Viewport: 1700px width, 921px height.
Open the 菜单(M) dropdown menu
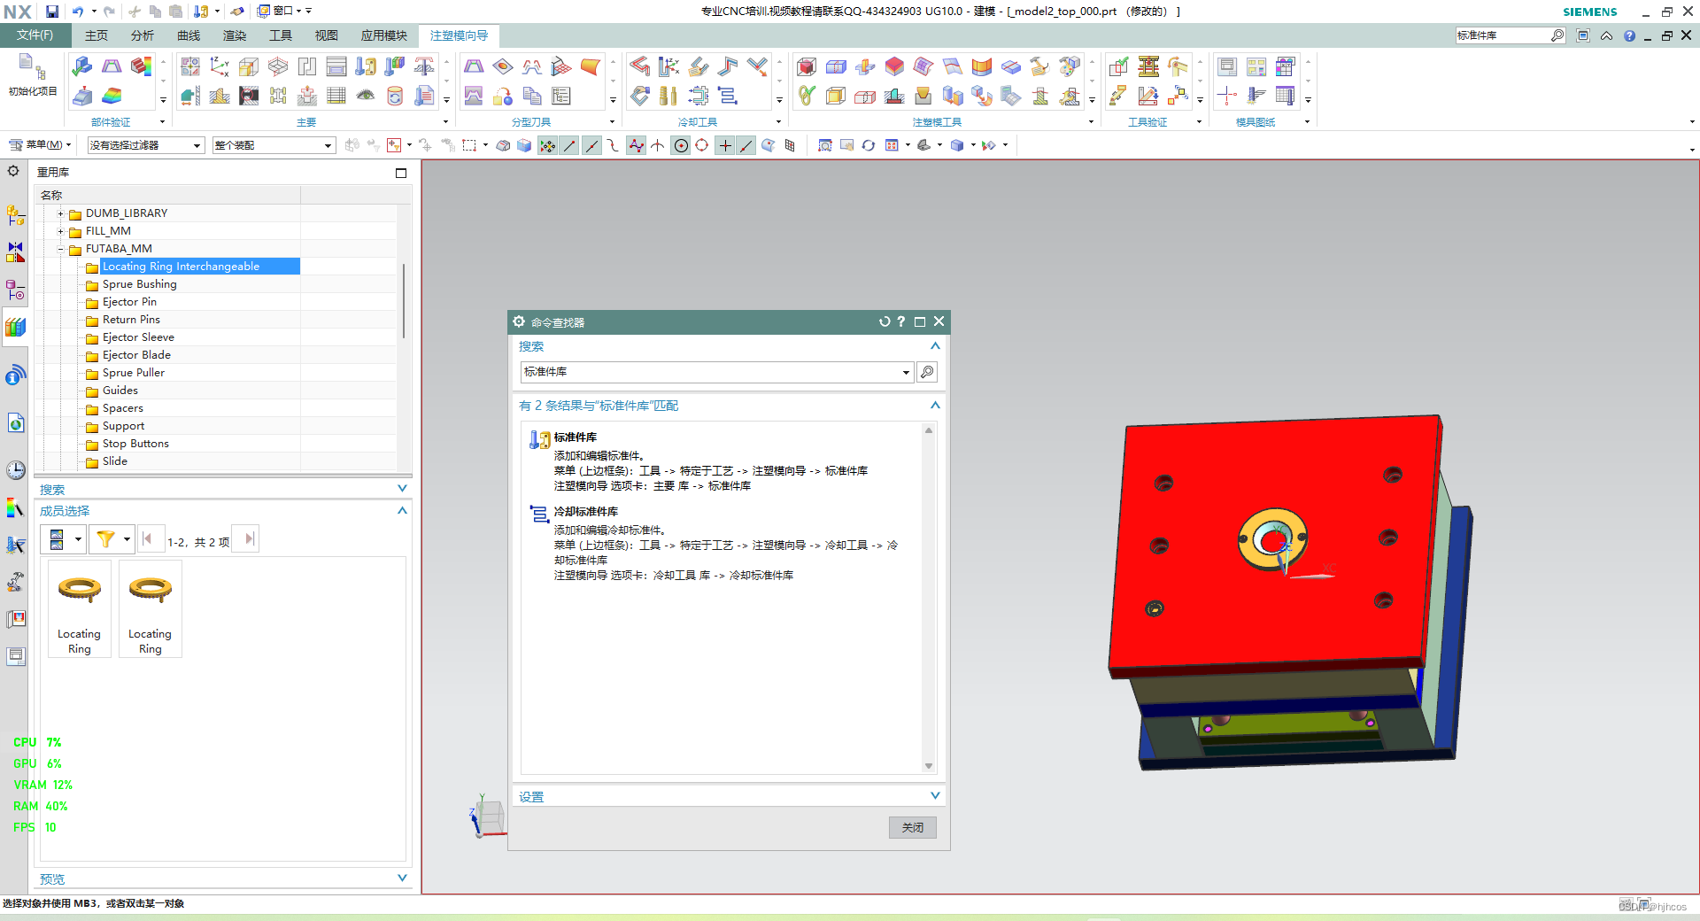(x=40, y=144)
